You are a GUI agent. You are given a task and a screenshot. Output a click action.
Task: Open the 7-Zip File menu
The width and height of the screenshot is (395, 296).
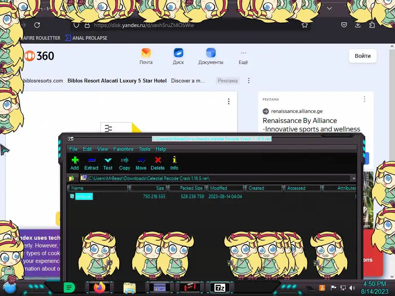[73, 149]
